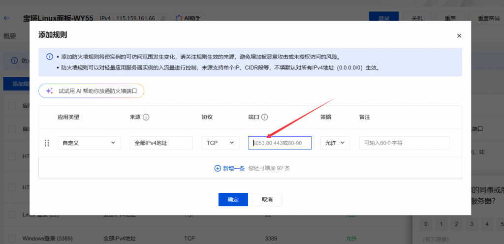Click the 宝塔Linux面板-WY55 instance name
Image resolution: width=504 pixels, height=244 pixels.
[x=58, y=18]
